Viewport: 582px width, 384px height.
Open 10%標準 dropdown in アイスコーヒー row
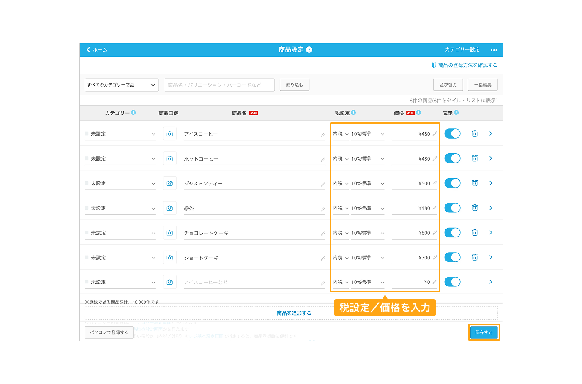pos(368,134)
